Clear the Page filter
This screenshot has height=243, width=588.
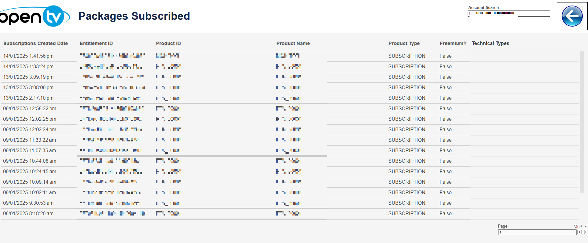click(x=575, y=226)
